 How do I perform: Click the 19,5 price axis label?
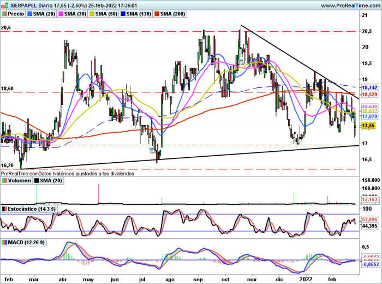click(x=367, y=63)
